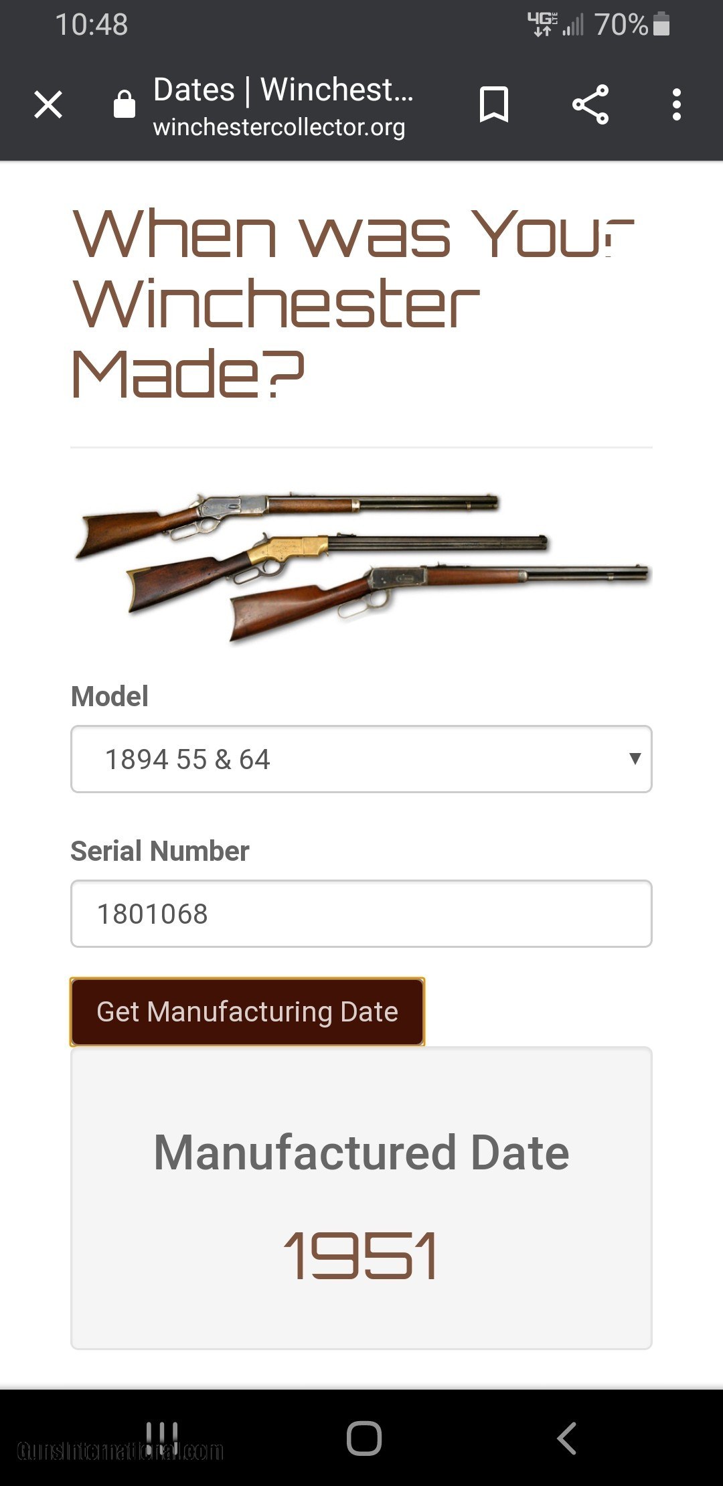Open the three-dot overflow menu

point(677,105)
